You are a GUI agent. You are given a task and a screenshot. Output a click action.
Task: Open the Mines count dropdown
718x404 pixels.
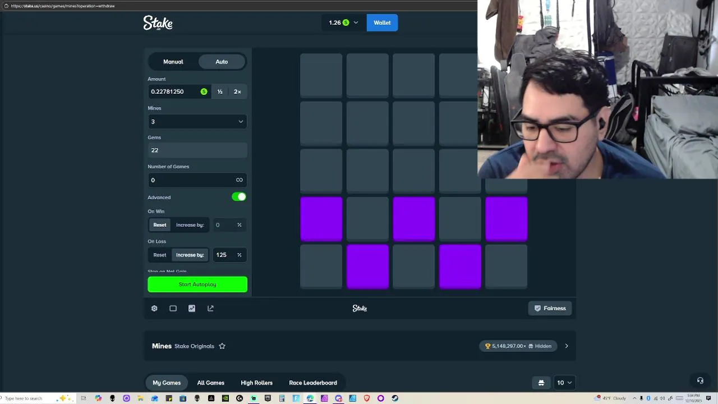pyautogui.click(x=197, y=121)
